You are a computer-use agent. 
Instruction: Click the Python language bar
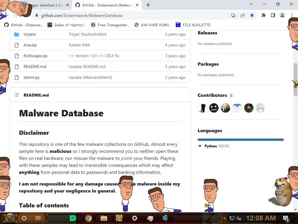pos(241,140)
